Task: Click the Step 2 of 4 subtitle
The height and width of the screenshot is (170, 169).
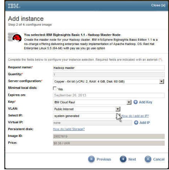Action: 30,25
